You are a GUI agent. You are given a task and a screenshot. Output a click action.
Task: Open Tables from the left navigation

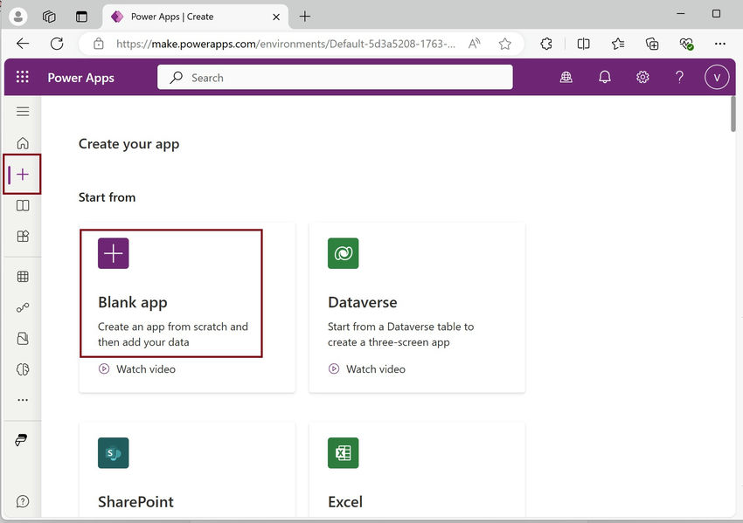(22, 276)
